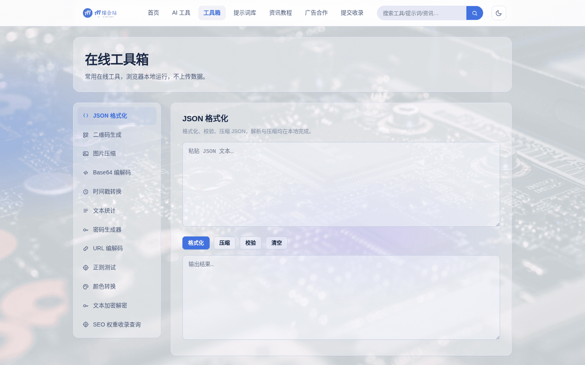Click the 密码生成器 key icon

coord(86,230)
